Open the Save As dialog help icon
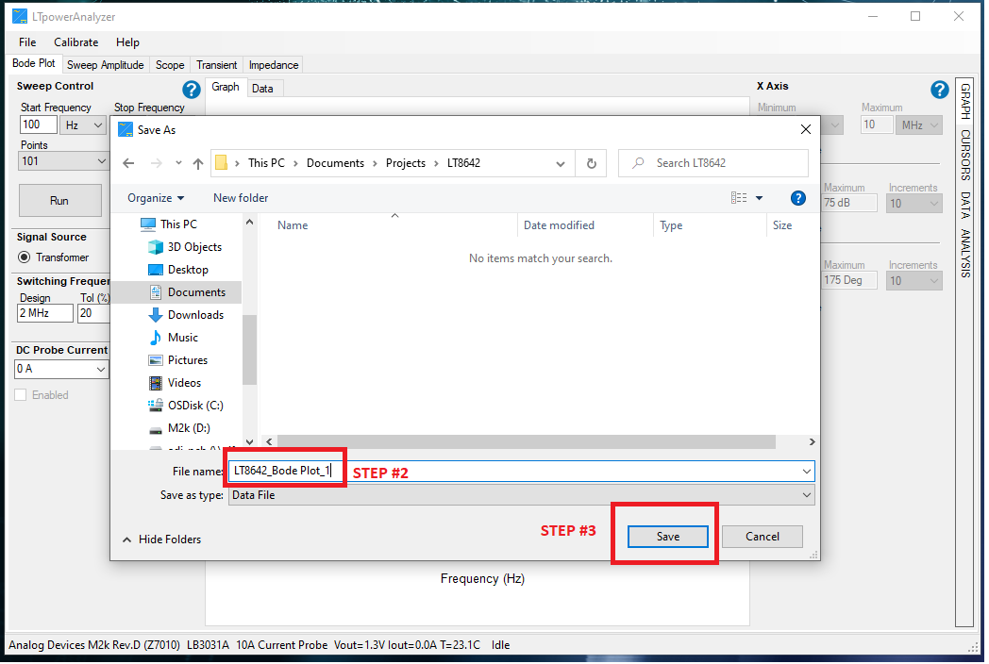The image size is (989, 664). [797, 198]
